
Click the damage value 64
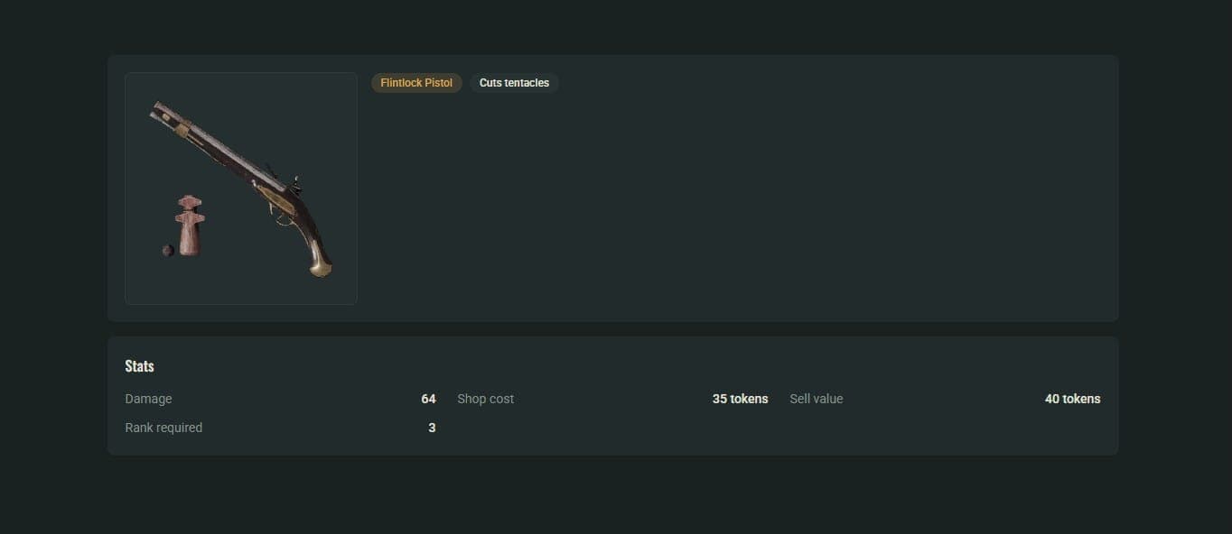[428, 399]
